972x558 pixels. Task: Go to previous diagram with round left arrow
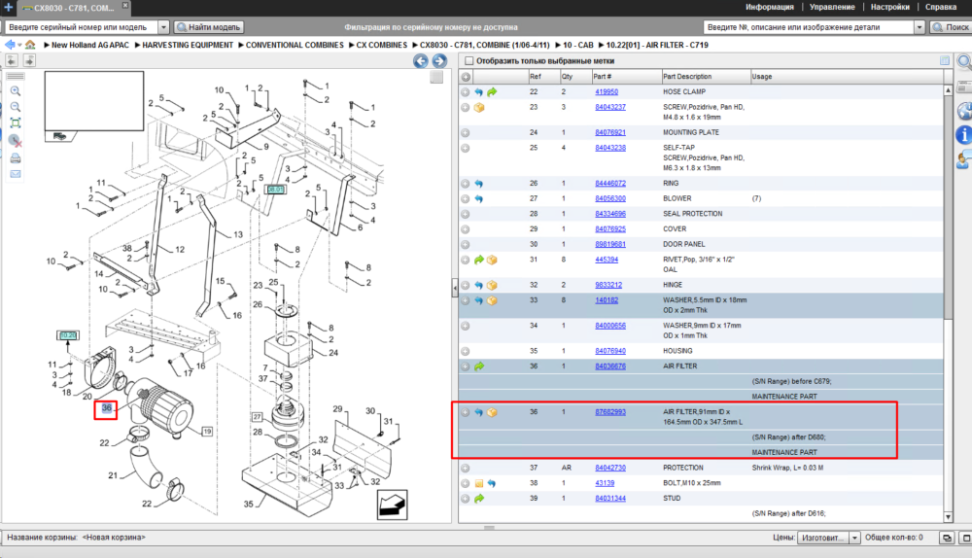pyautogui.click(x=420, y=61)
